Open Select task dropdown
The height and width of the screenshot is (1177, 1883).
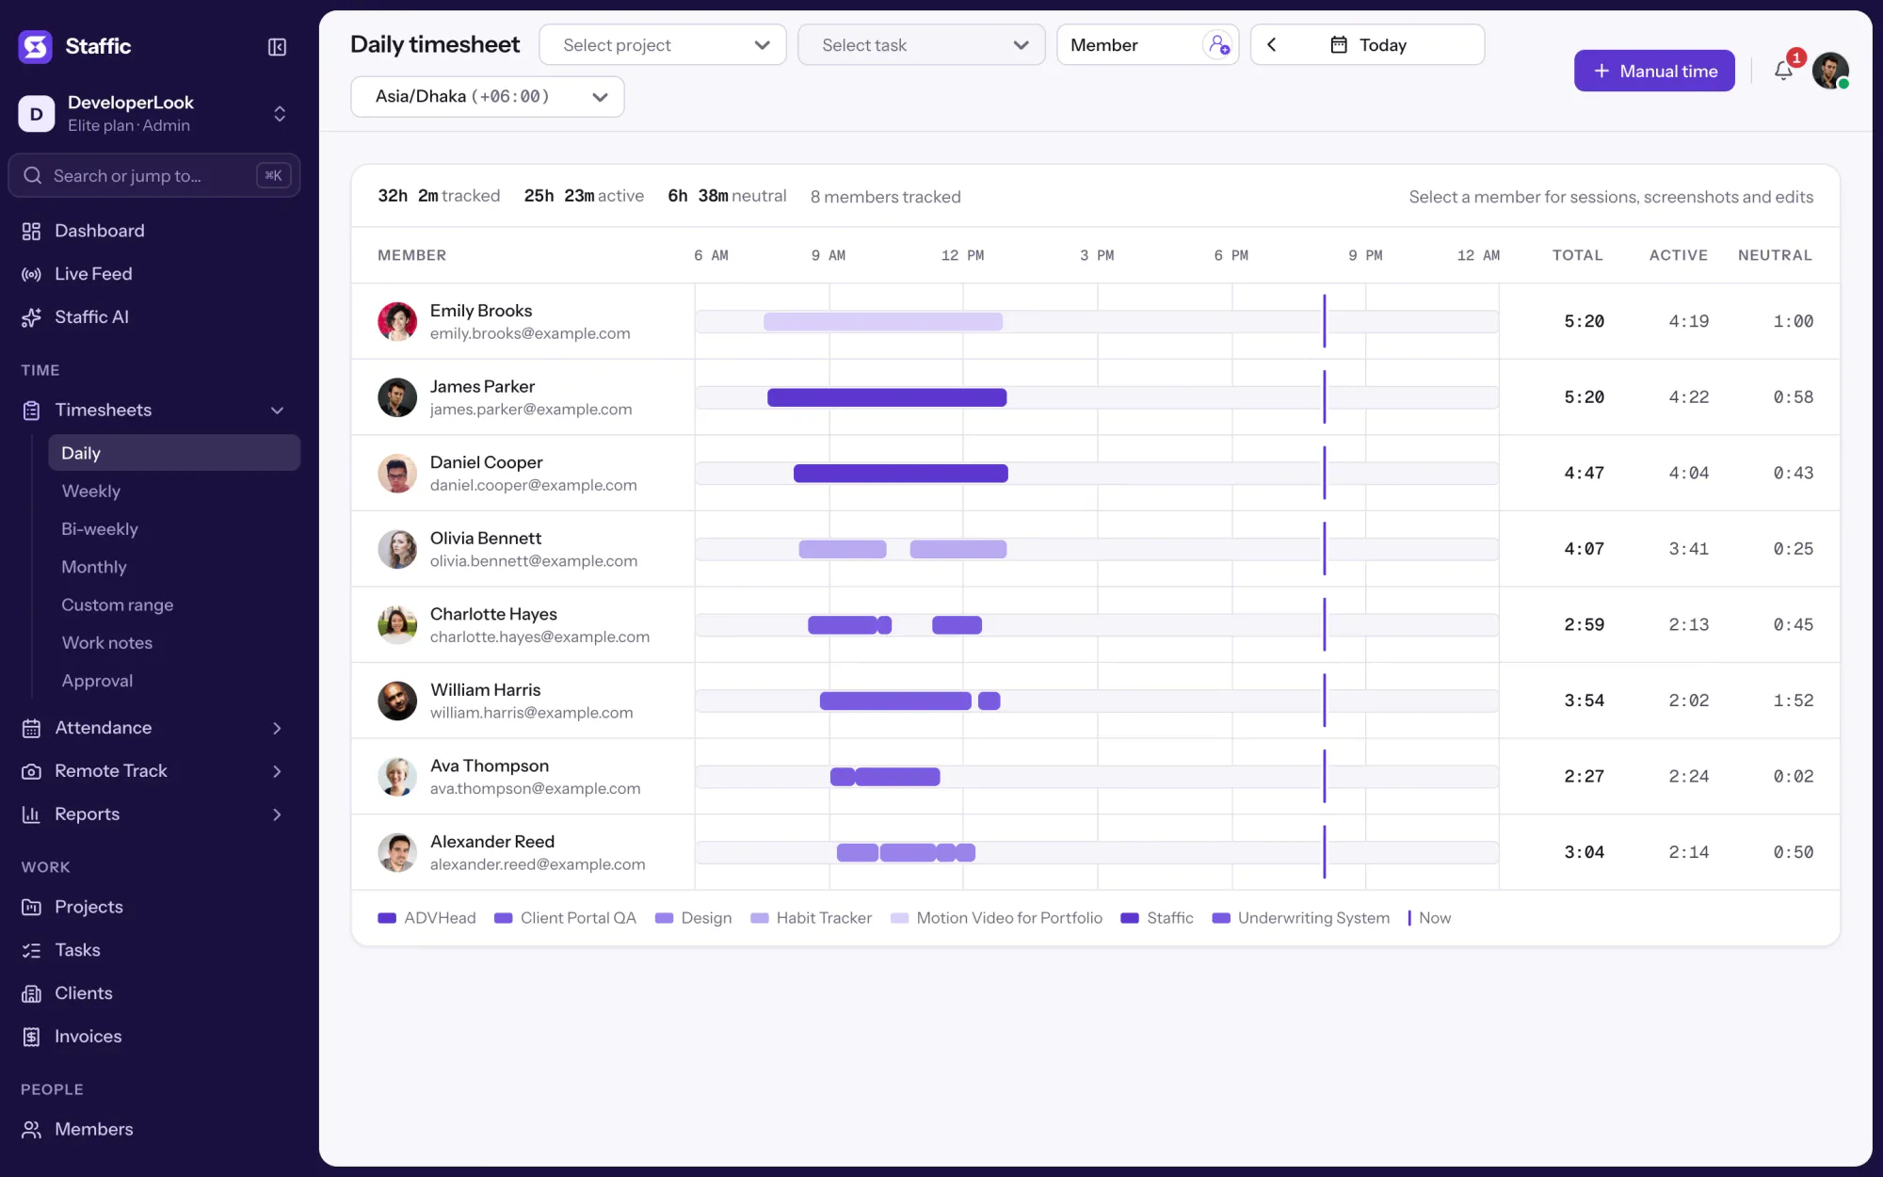pos(922,45)
